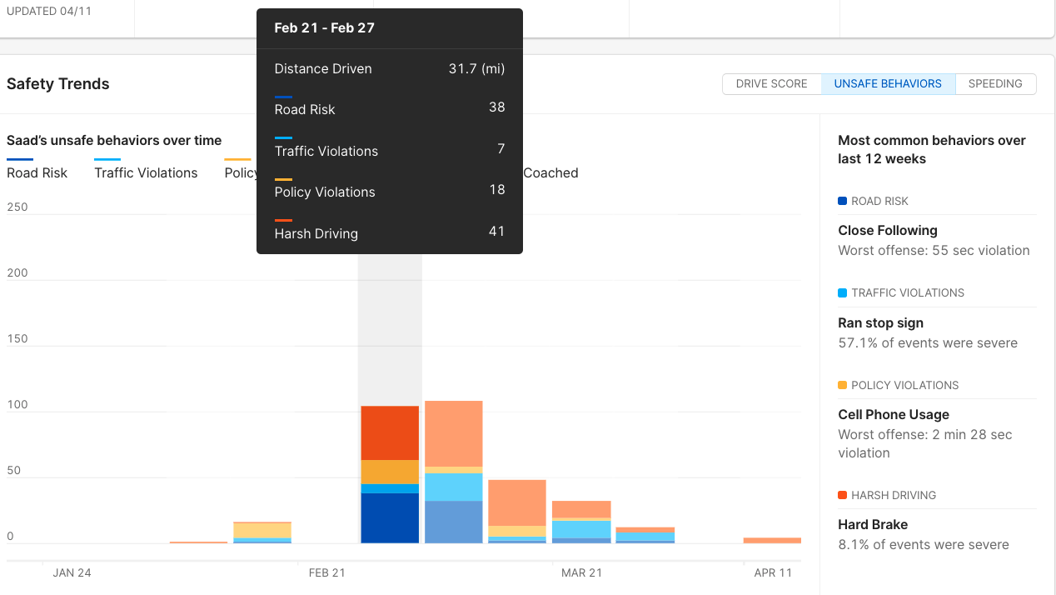The height and width of the screenshot is (595, 1056).
Task: Open the Ran stop sign behavior
Action: (880, 323)
